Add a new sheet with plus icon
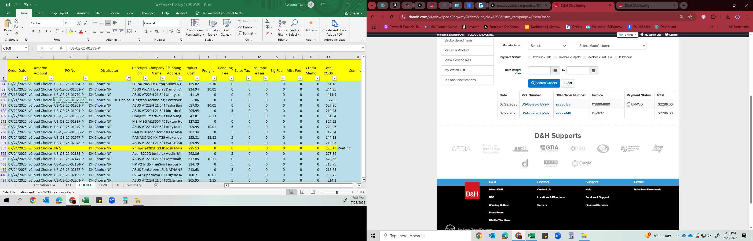This screenshot has height=241, width=753. click(156, 185)
